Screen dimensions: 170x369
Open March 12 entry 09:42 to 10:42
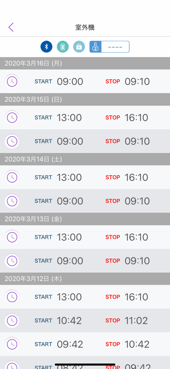tap(85, 344)
